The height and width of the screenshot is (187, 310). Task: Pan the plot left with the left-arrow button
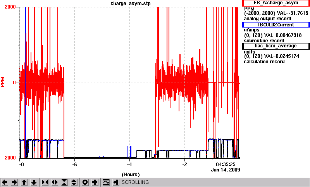click(x=5, y=182)
